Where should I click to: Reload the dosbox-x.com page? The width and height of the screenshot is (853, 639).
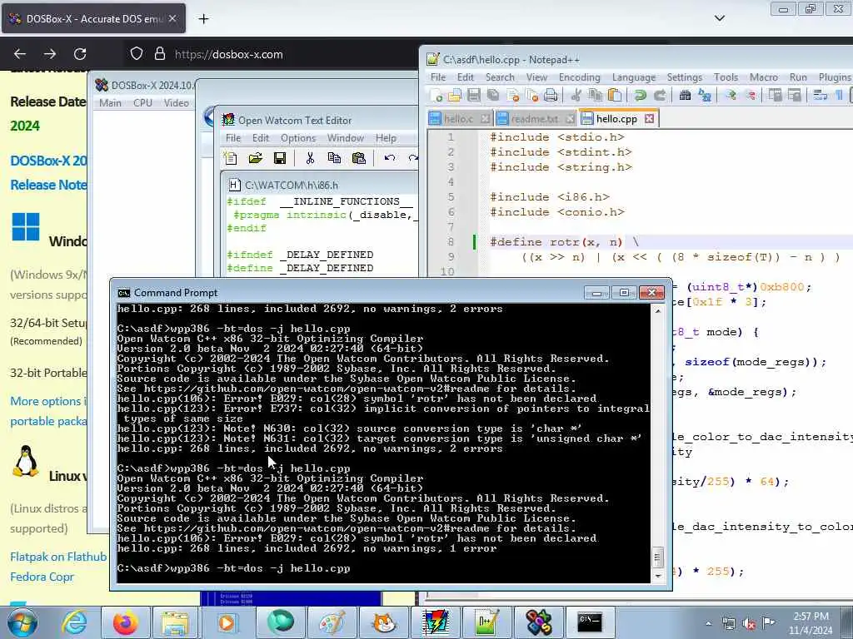click(x=80, y=54)
